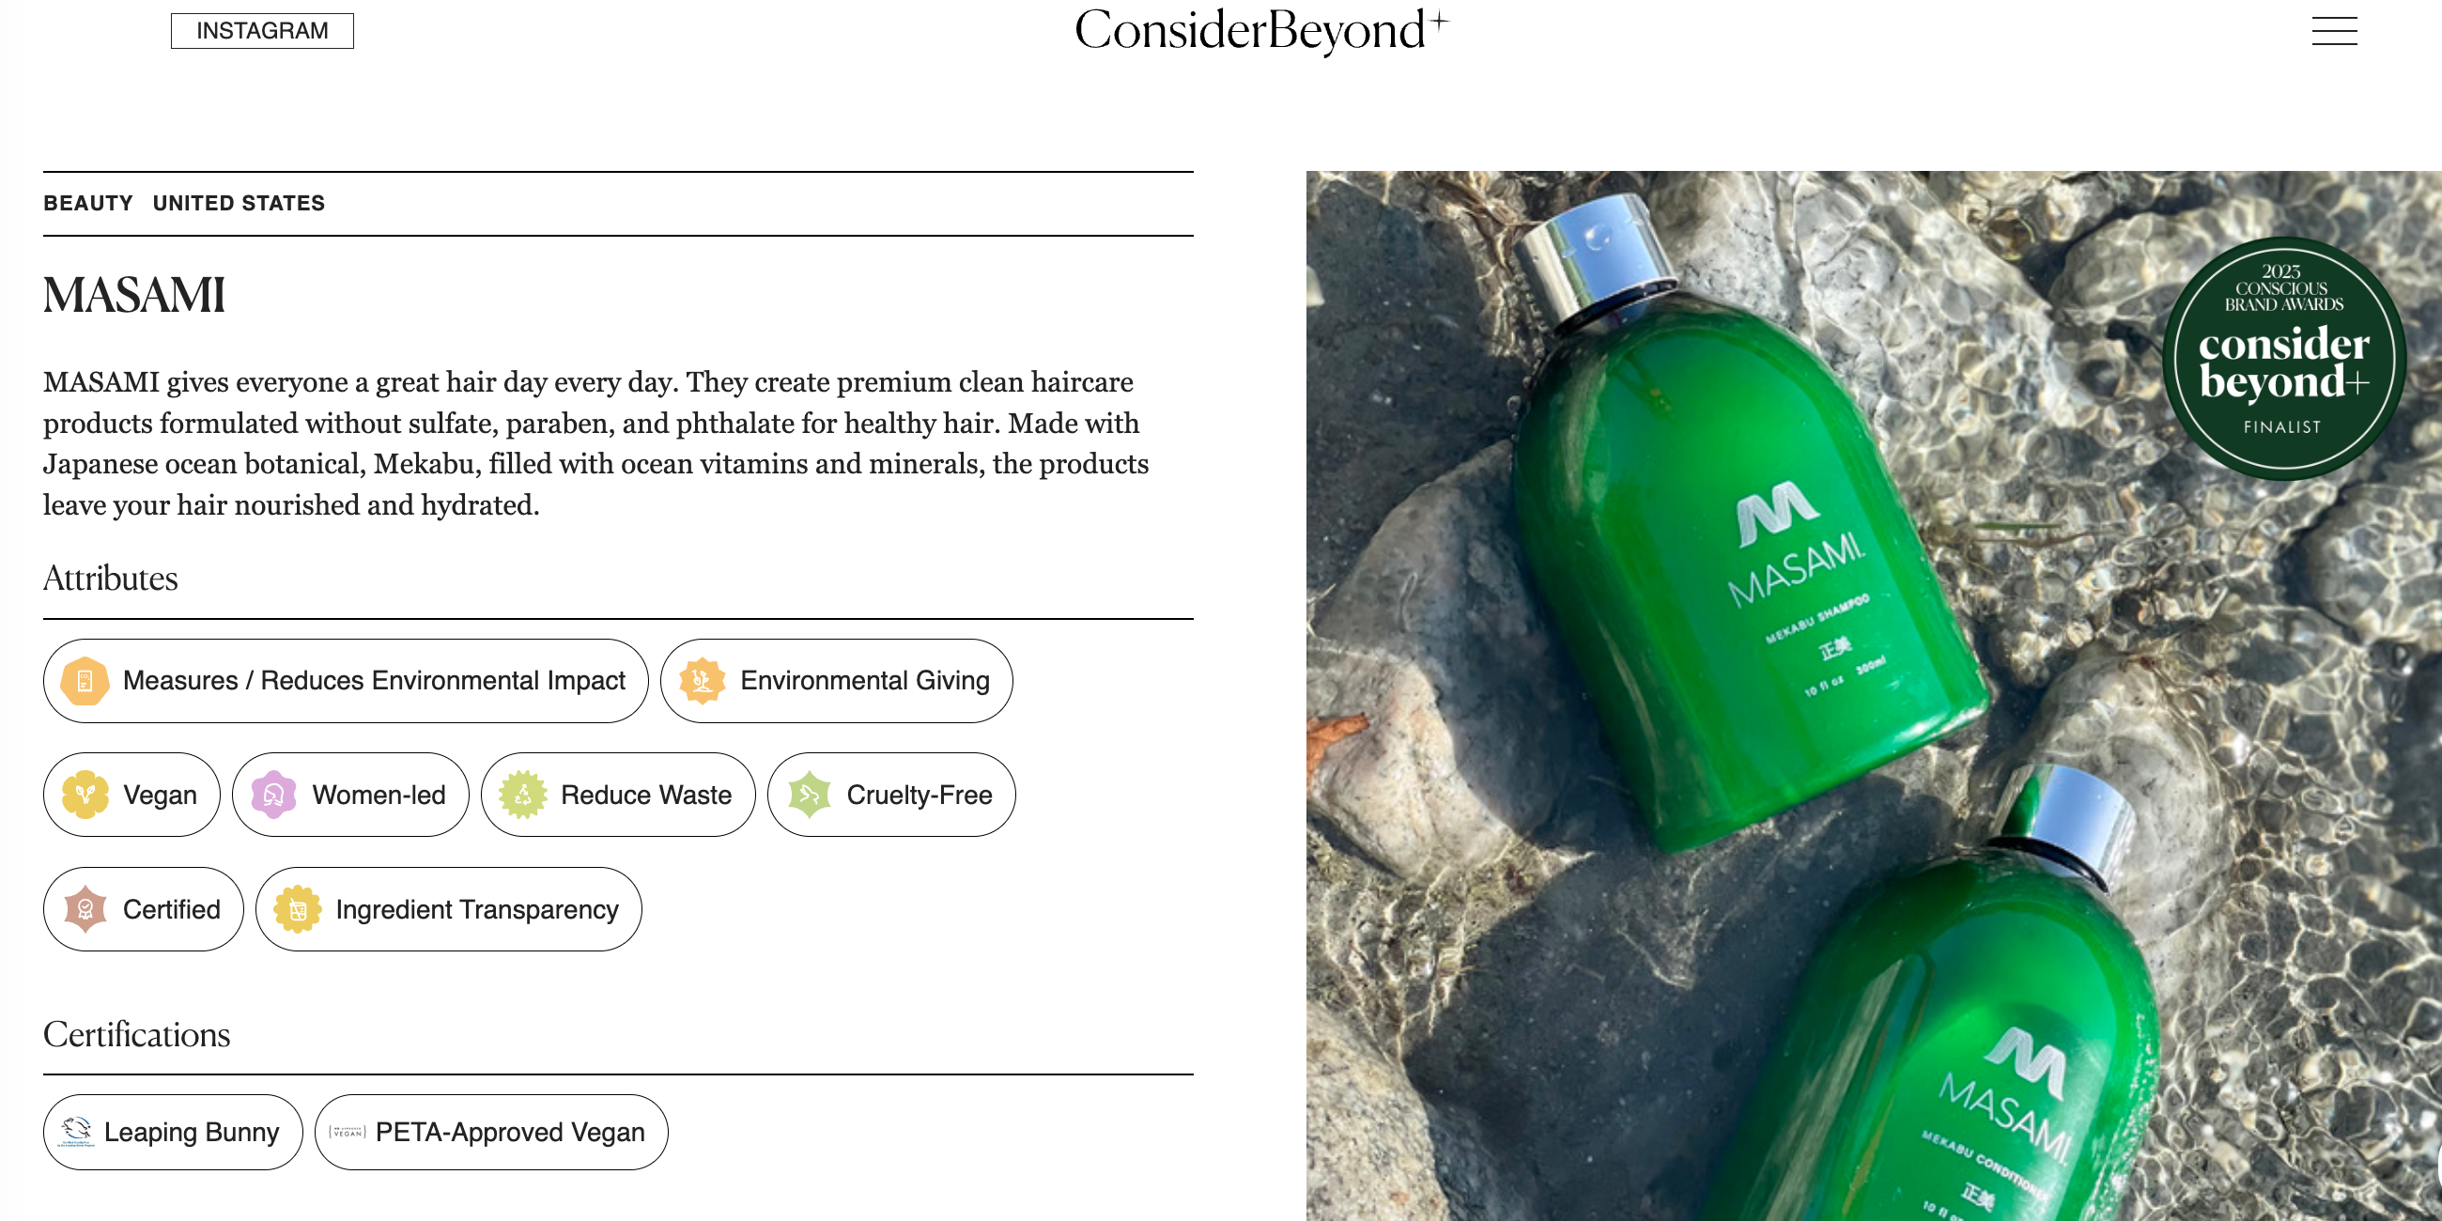The image size is (2442, 1221).
Task: Click the Certified ribbon badge icon
Action: click(85, 909)
